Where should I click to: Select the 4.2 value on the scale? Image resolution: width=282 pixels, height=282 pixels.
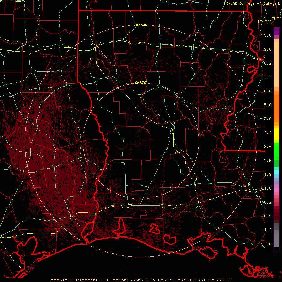coord(268,133)
